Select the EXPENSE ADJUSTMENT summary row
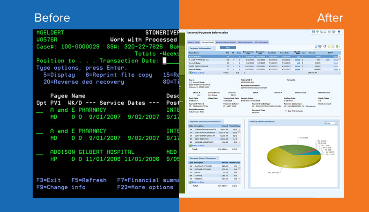369x212 pixels. [213, 142]
